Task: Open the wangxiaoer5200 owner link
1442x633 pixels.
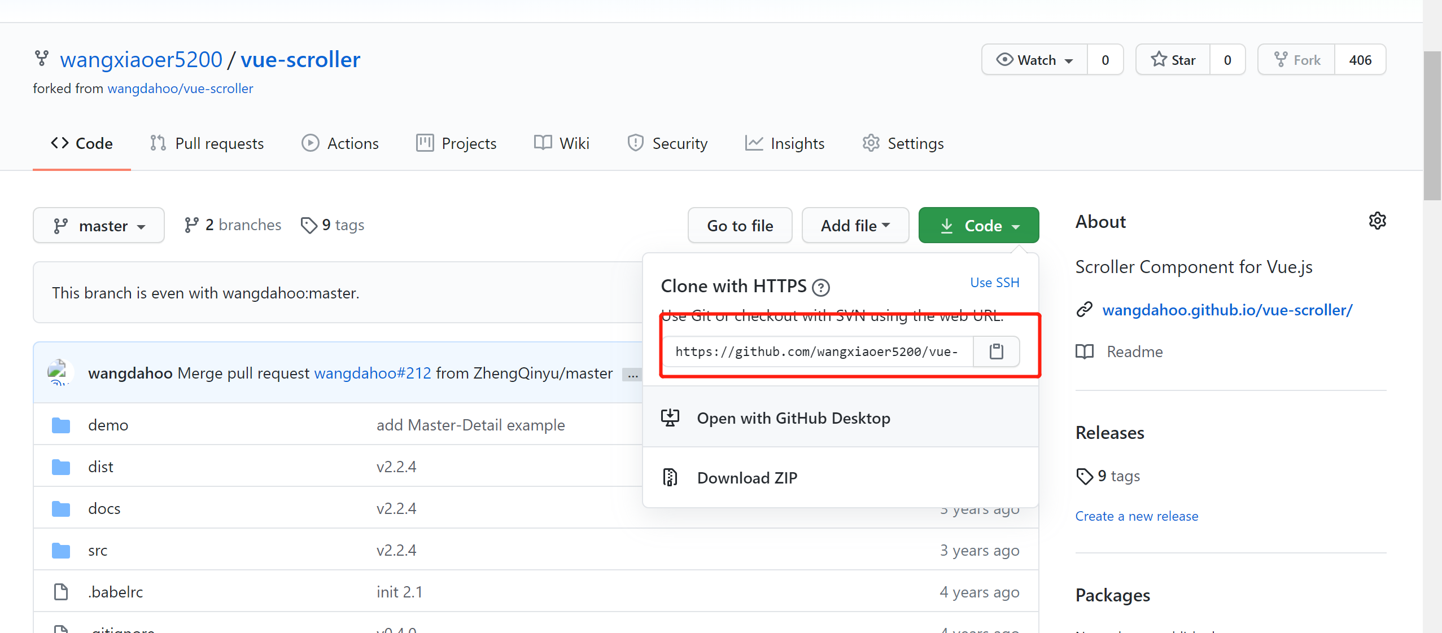Action: point(141,59)
